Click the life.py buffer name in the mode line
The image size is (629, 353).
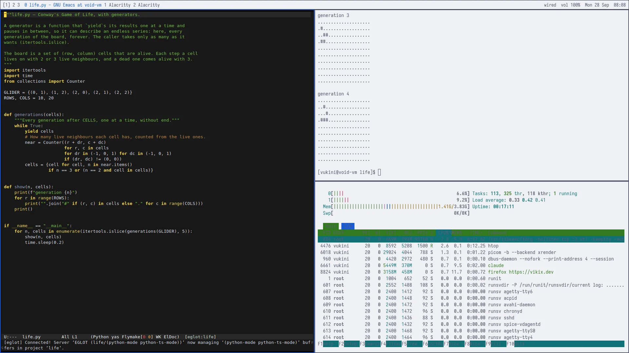coord(31,337)
